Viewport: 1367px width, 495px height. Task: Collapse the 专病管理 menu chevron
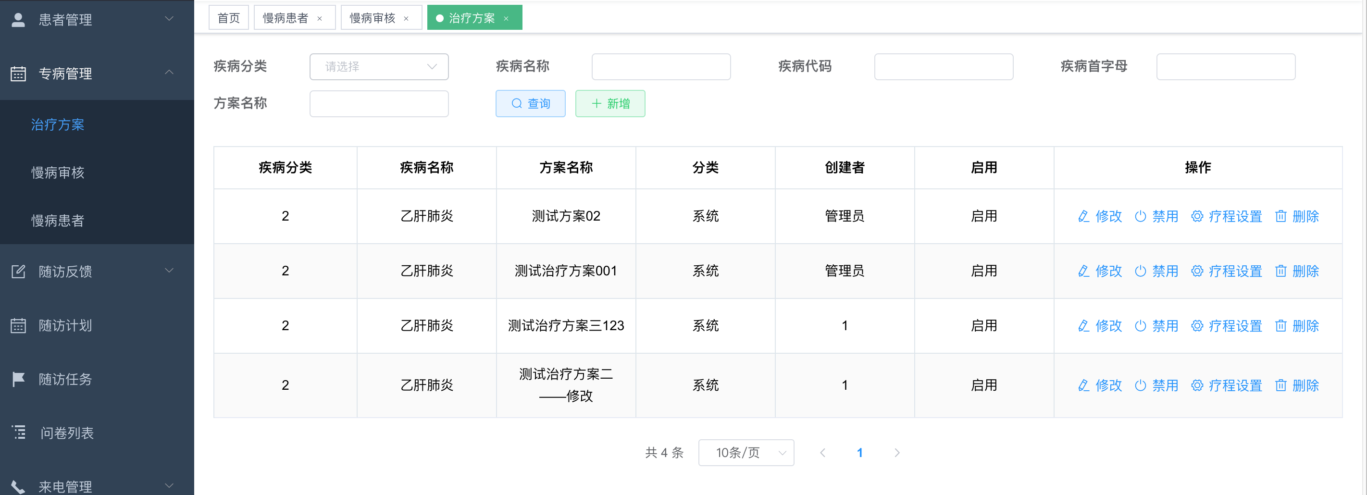point(169,73)
